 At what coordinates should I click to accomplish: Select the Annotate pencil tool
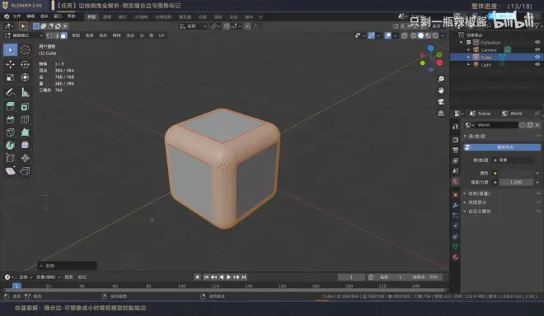tap(10, 92)
